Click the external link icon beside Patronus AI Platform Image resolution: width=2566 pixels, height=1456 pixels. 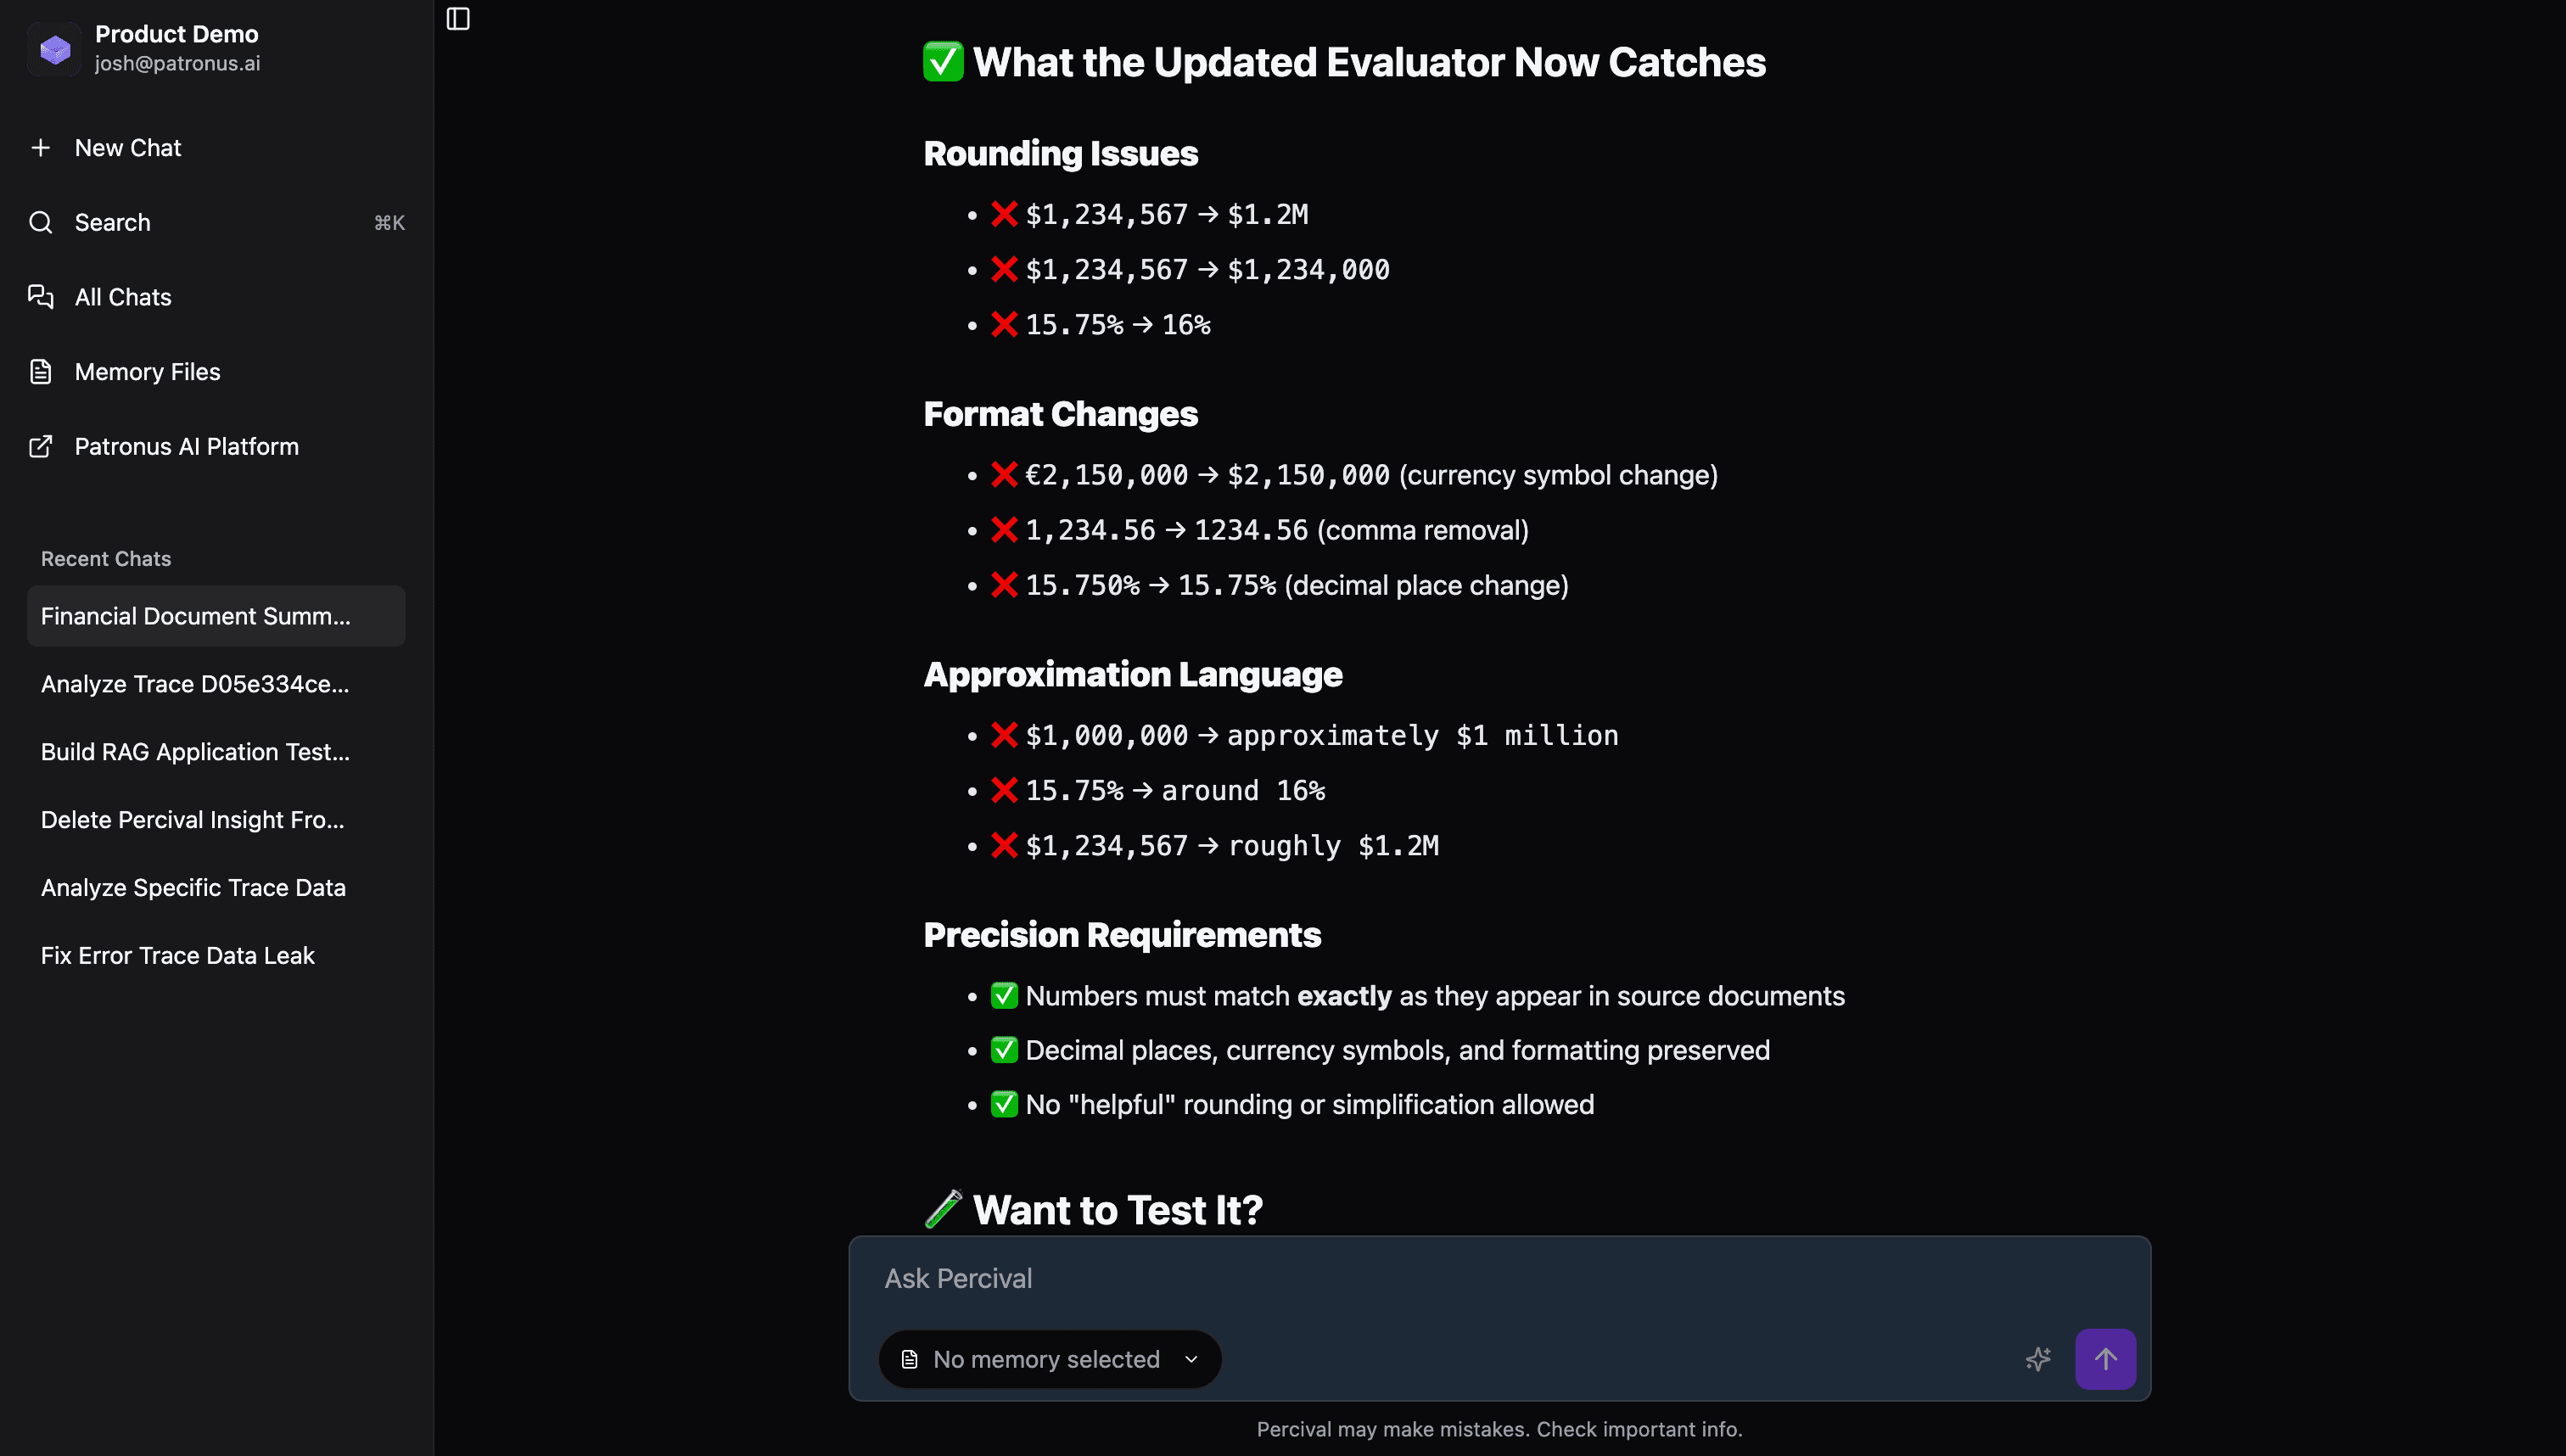(41, 447)
